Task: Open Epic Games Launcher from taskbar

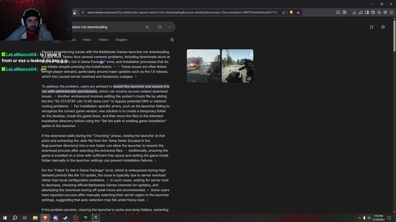Action: (86, 218)
